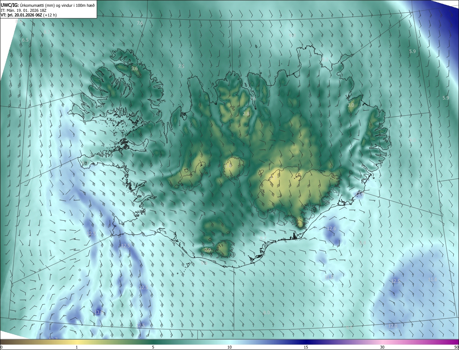Click the '3.0' value label in northeast Iceland
Screen dimensions: 459x350
(x=351, y=105)
